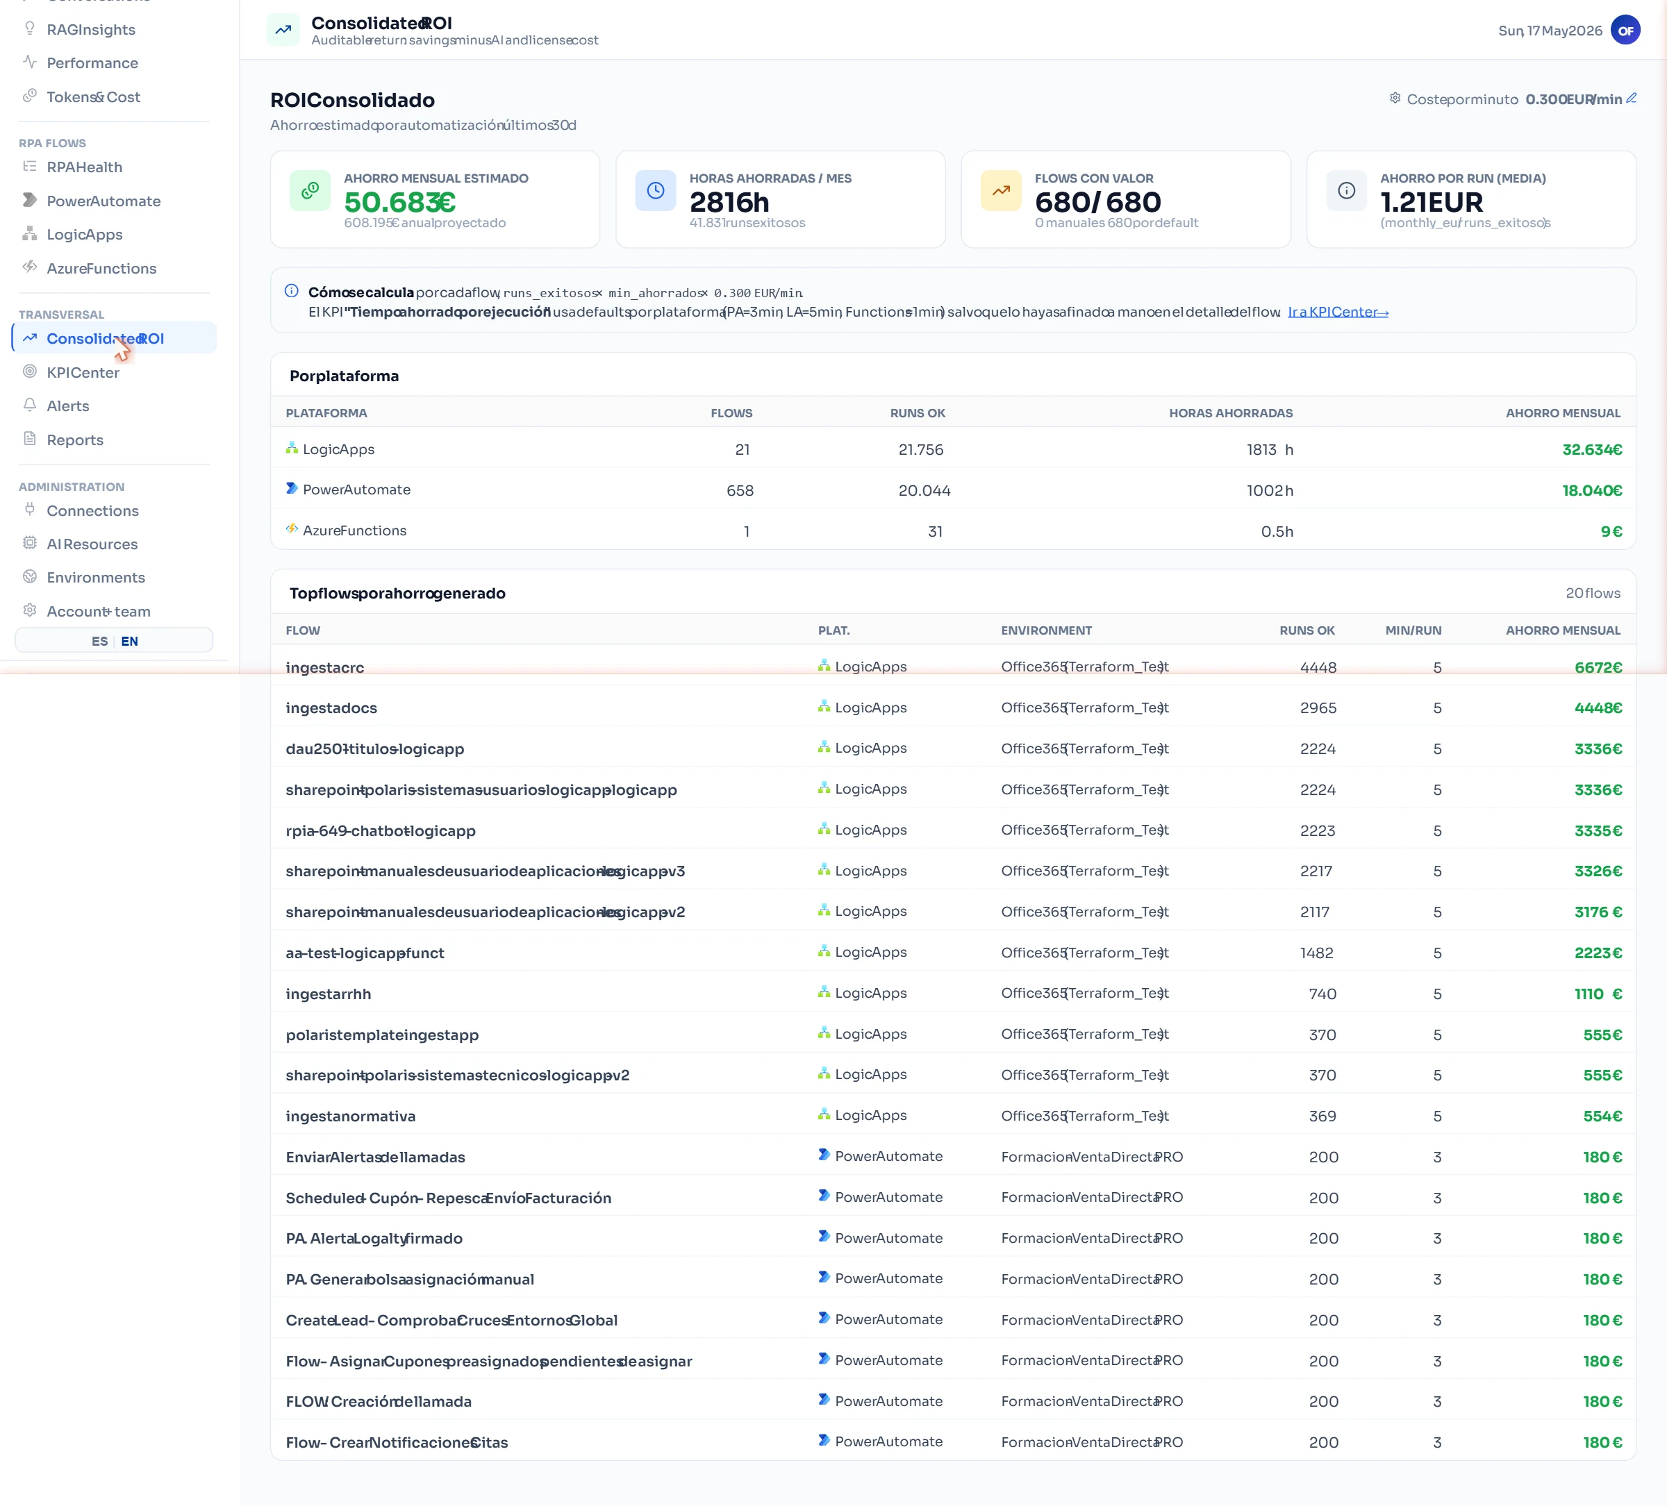
Task: Click the '20 flows' count label
Action: (1593, 593)
